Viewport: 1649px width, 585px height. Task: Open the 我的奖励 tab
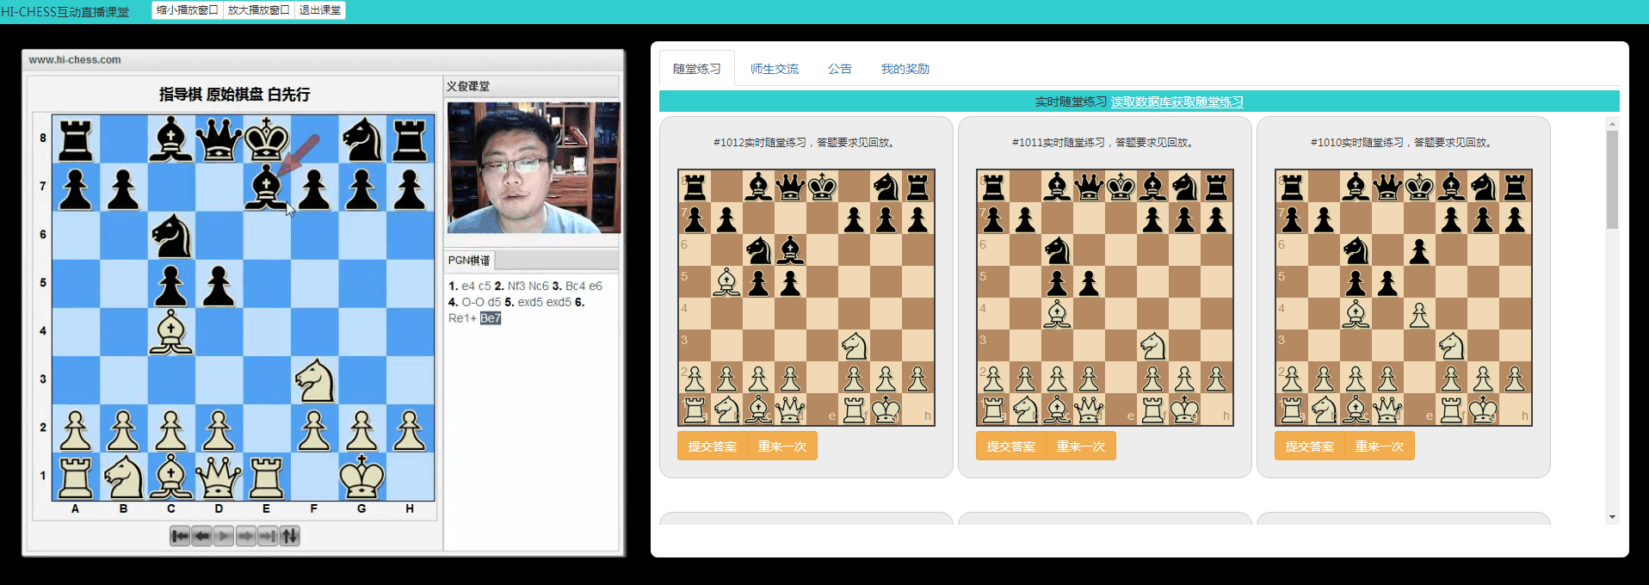coord(905,69)
